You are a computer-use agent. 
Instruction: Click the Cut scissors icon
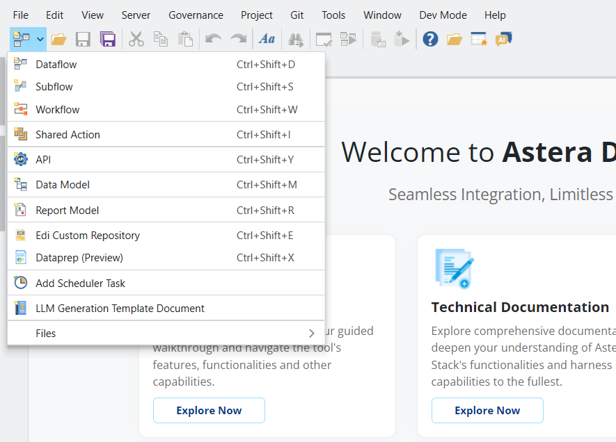point(136,40)
